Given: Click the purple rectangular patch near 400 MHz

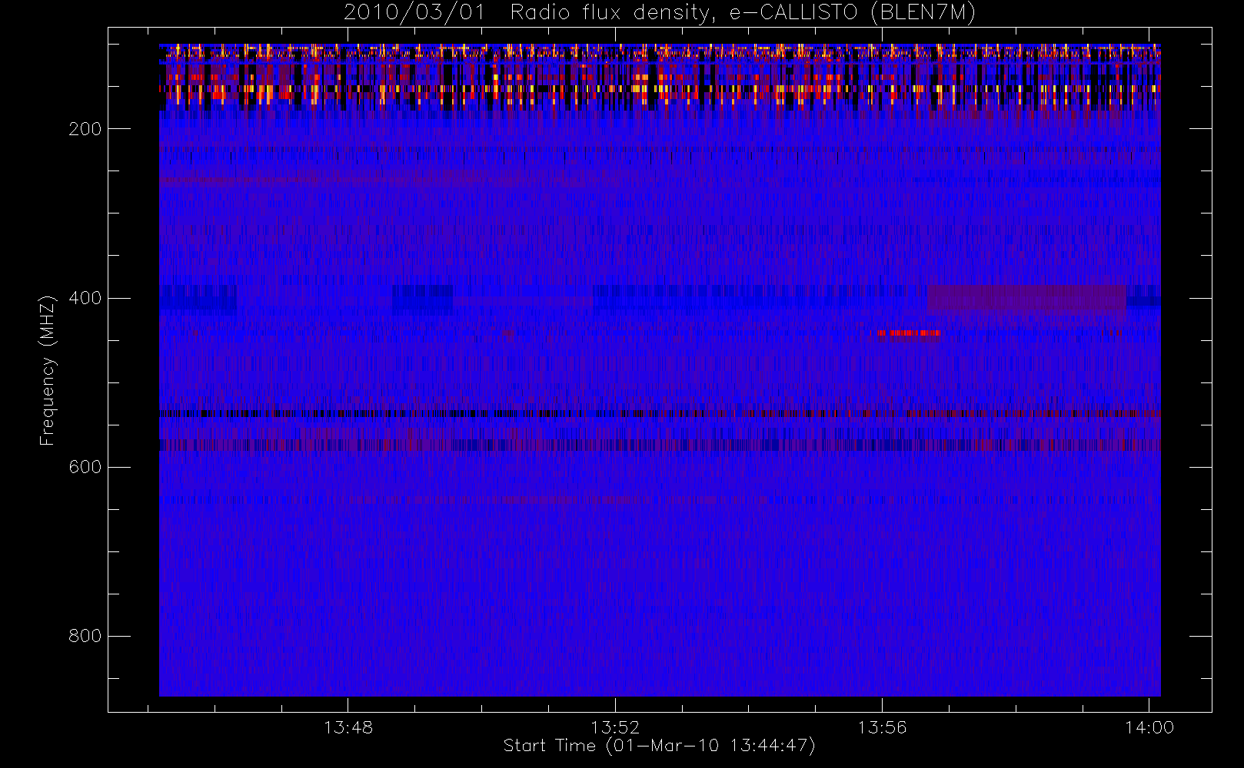Looking at the screenshot, I should 1026,298.
